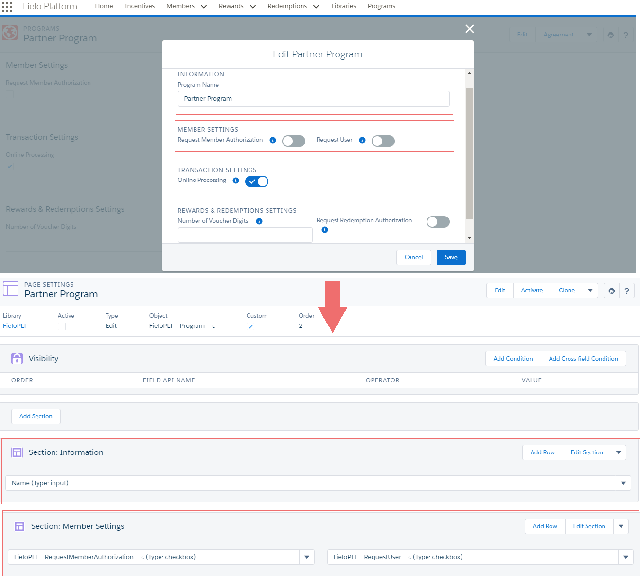Click the Visibility lock icon
Viewport: 640px width, 578px height.
17,359
